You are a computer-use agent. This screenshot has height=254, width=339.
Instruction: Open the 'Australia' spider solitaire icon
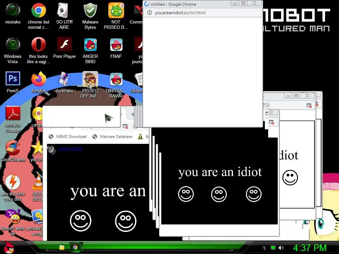(64, 82)
